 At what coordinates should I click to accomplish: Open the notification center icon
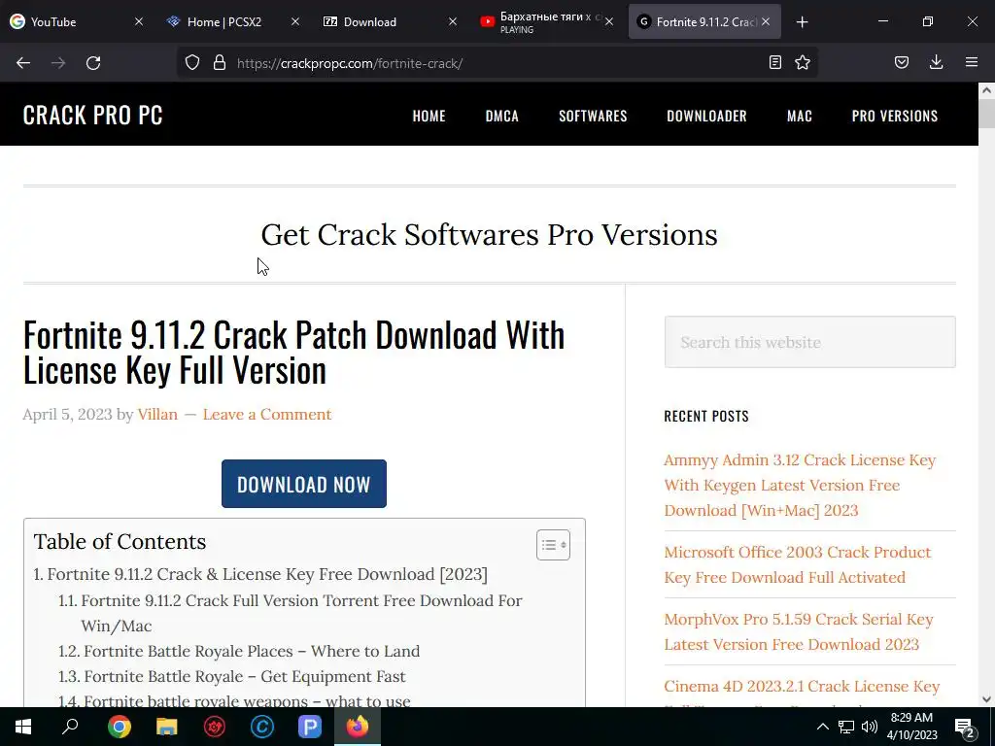coord(965,728)
